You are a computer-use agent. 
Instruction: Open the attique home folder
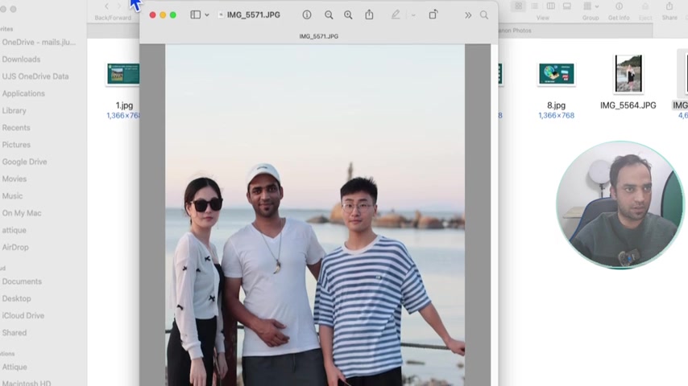(x=14, y=230)
